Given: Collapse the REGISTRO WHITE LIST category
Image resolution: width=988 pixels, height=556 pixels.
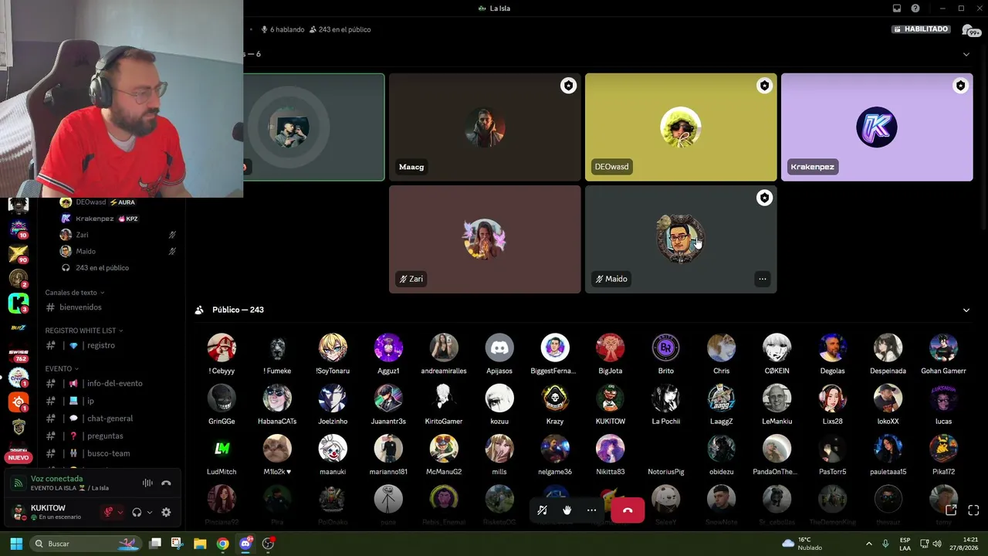Looking at the screenshot, I should (84, 331).
